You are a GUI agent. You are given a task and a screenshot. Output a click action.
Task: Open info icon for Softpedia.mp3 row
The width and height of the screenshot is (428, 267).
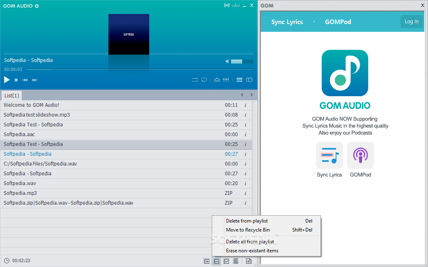[245, 193]
